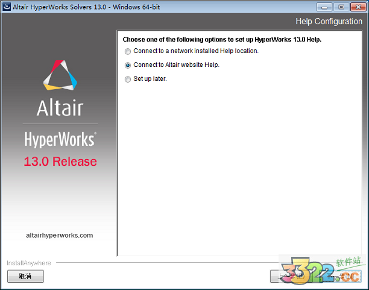Click the Altair triangle logo
The image size is (369, 290).
(x=60, y=75)
